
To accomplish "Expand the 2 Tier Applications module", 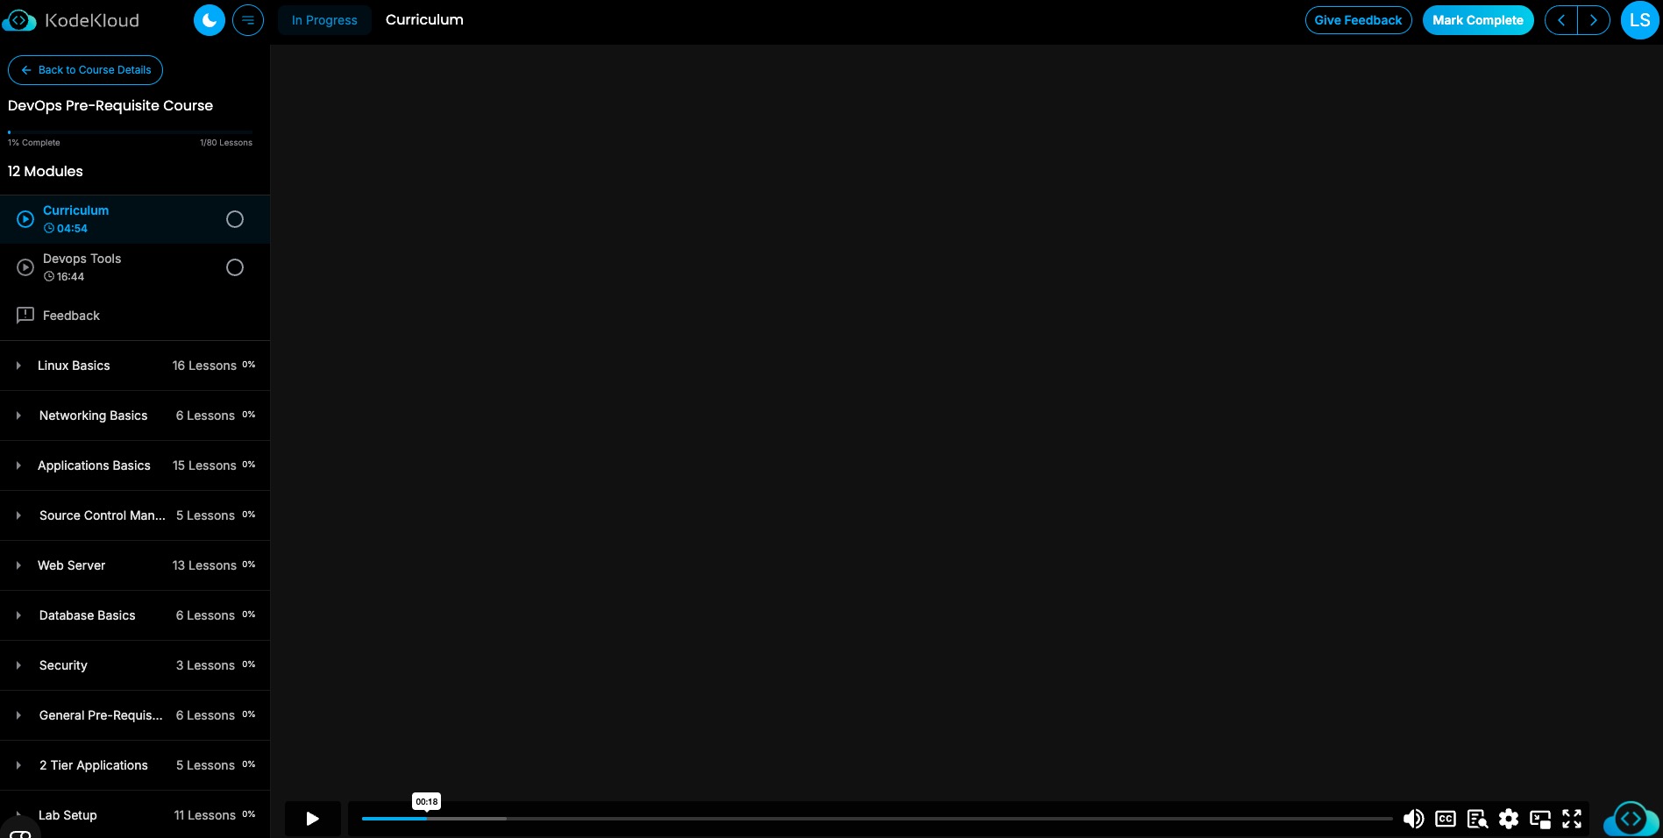I will coord(135,765).
